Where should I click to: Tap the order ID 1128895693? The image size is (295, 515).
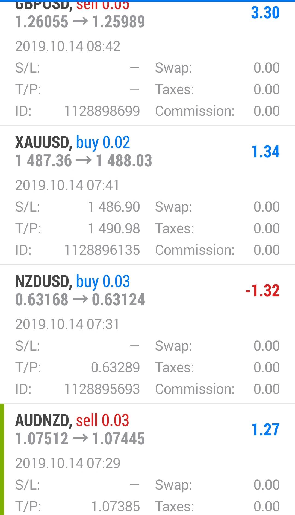102,389
